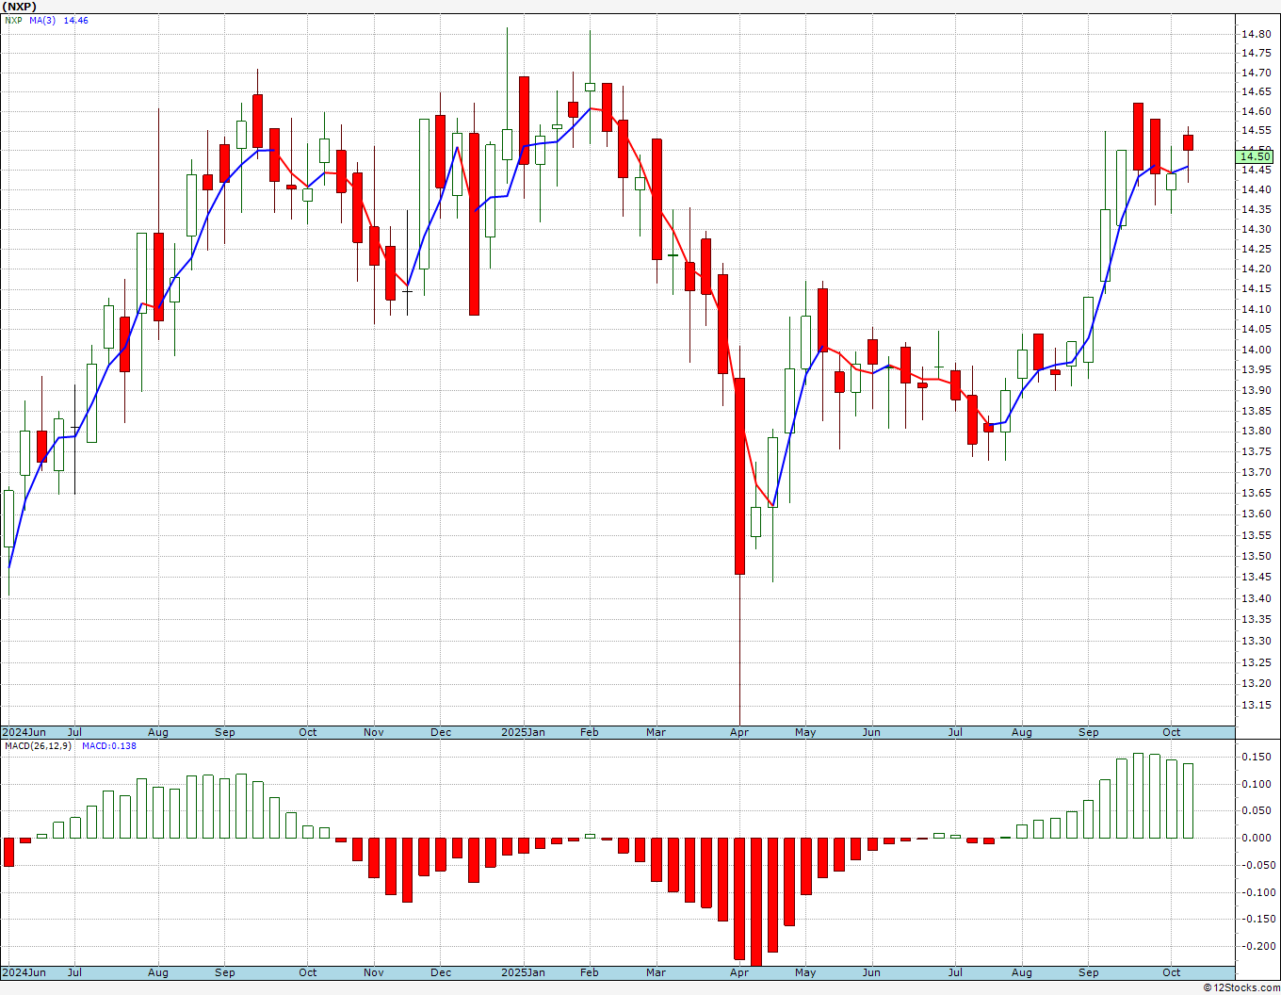Click the 13.50 price axis label
This screenshot has width=1281, height=995.
[x=1257, y=556]
